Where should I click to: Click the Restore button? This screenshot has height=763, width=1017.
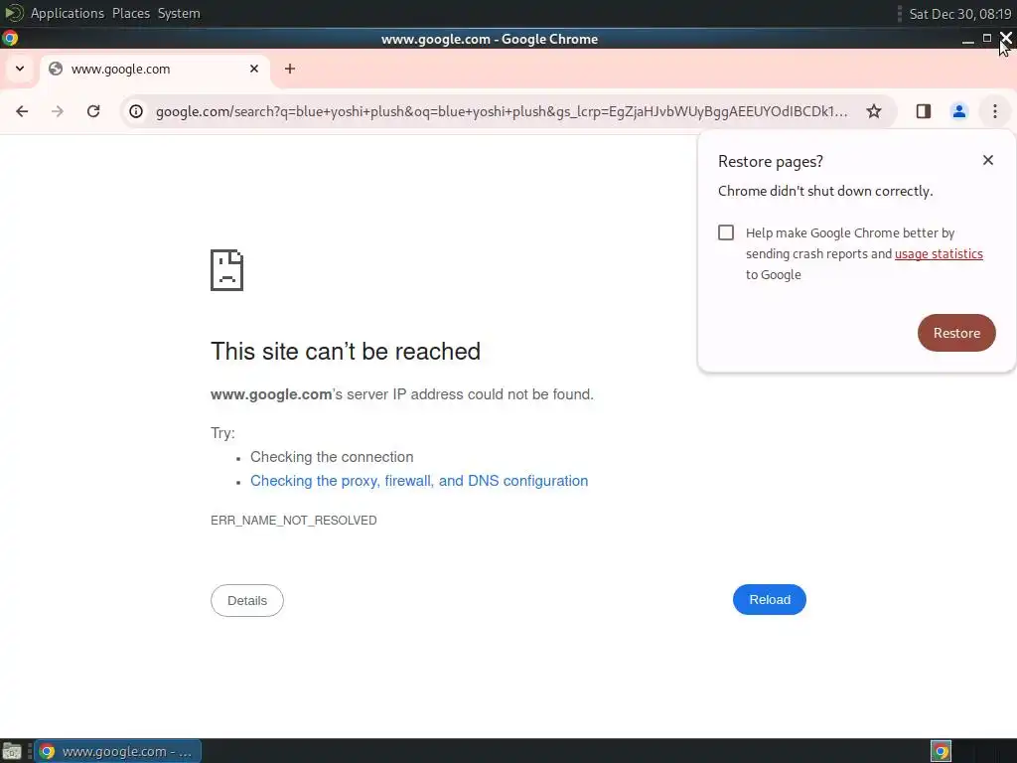tap(956, 333)
